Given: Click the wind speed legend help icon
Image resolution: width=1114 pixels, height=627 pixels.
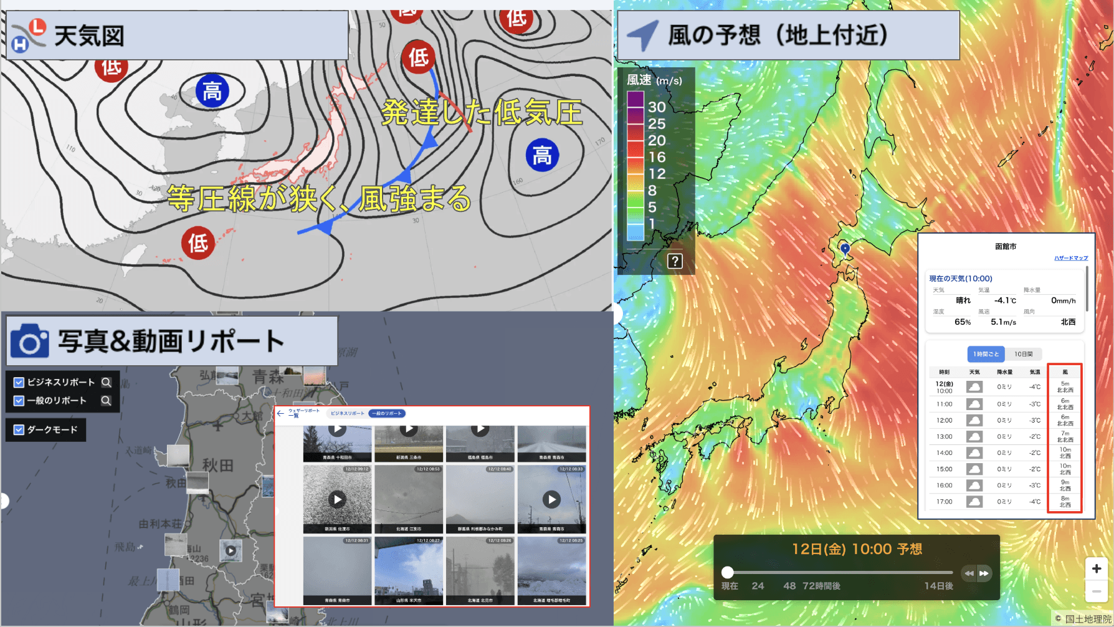Looking at the screenshot, I should pyautogui.click(x=675, y=261).
